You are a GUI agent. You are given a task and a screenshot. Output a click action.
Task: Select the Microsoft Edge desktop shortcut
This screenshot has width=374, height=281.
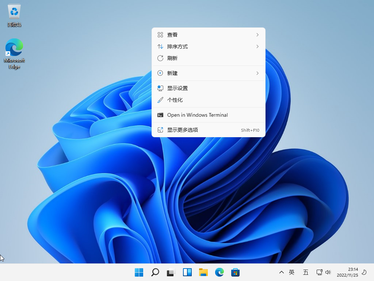tap(14, 54)
